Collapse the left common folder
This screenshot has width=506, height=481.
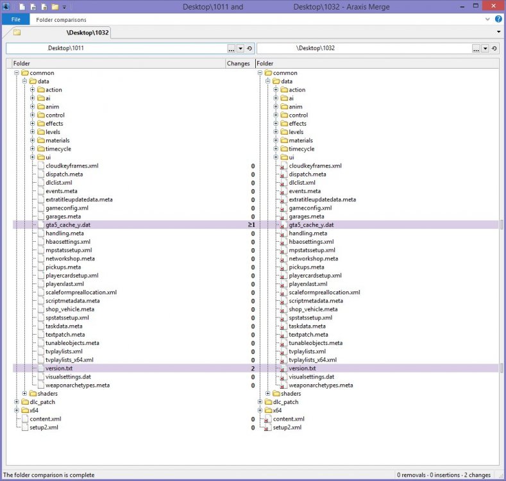click(x=17, y=73)
